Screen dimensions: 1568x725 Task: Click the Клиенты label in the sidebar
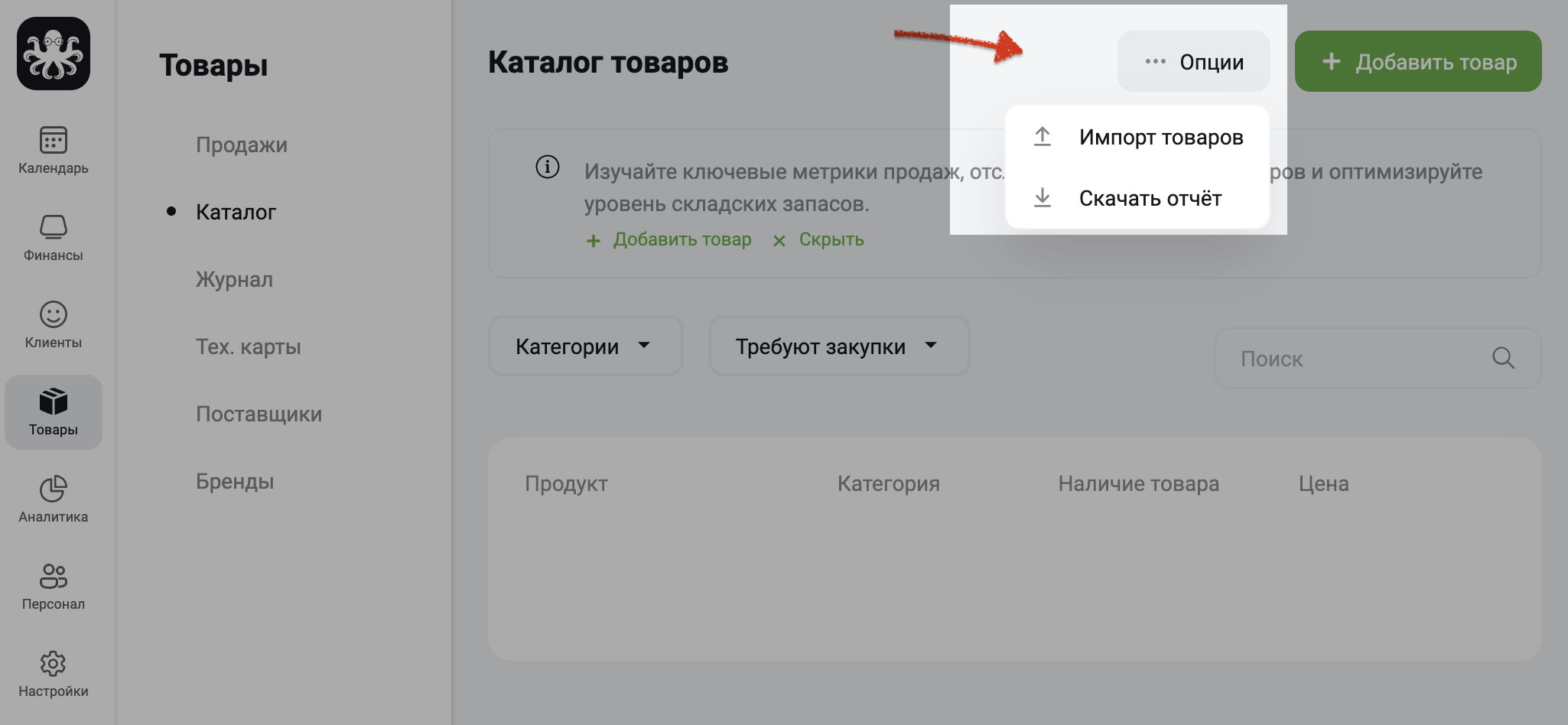click(x=54, y=343)
